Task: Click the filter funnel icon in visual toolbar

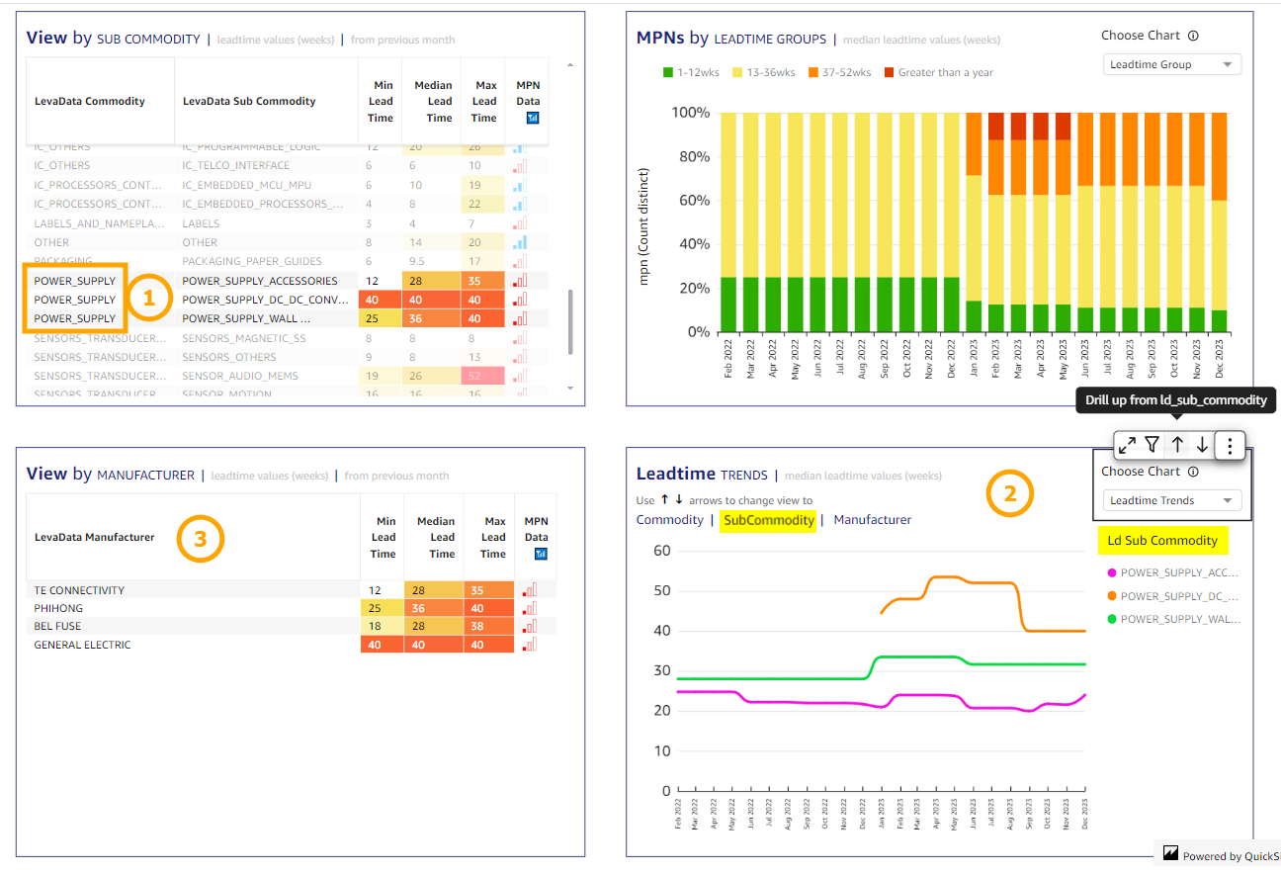Action: [x=1152, y=445]
